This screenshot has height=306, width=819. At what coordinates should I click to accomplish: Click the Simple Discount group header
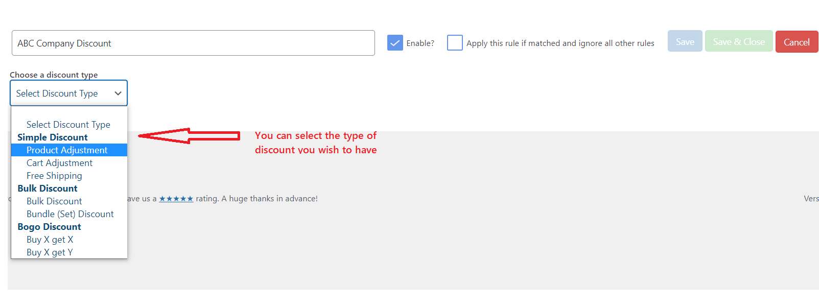point(52,137)
